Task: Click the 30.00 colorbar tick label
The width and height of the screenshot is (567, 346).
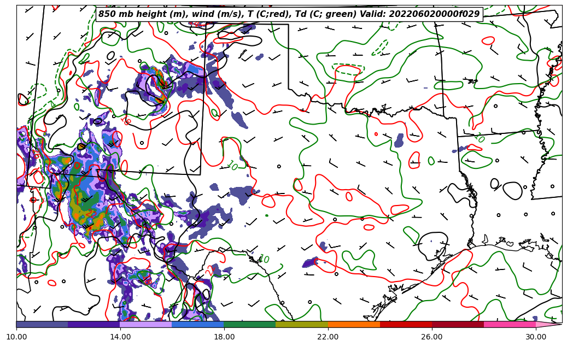Action: point(536,337)
